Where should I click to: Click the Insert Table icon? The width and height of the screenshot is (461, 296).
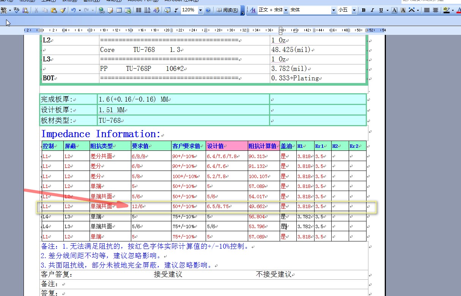click(x=119, y=10)
